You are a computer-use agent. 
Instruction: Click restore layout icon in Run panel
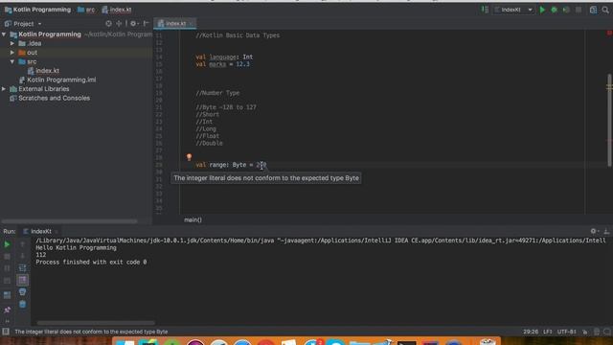7,295
